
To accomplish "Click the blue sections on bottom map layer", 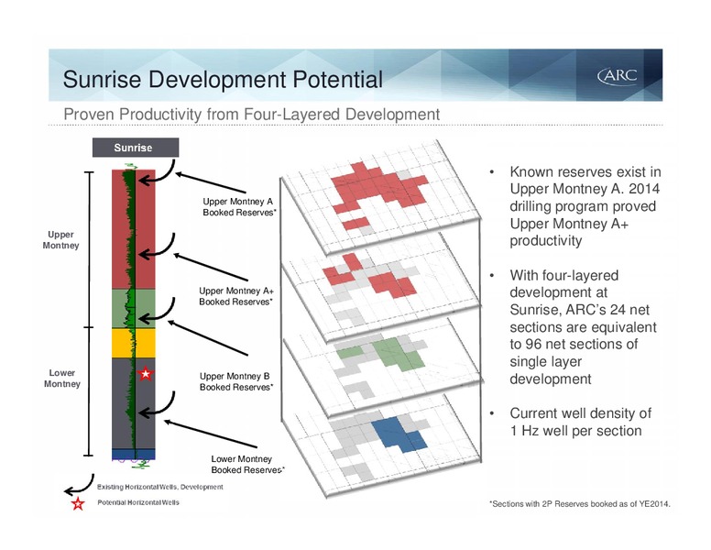I will pos(399,434).
